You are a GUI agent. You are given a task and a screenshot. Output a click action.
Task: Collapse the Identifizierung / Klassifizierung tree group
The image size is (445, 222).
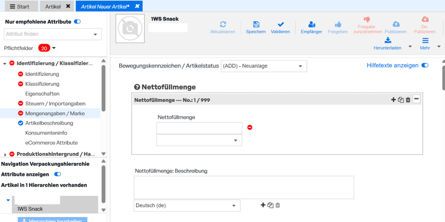(x=4, y=64)
